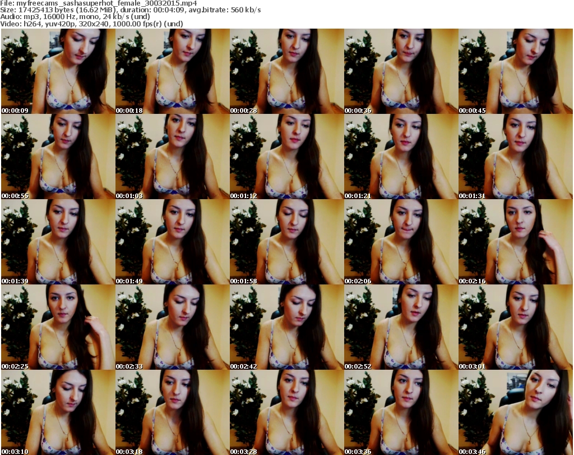
Task: Open the frame timestamped 00:03:10
Action: [58, 412]
